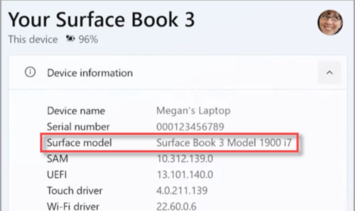The height and width of the screenshot is (211, 355).
Task: Click the 'Device information' header text
Action: (90, 73)
